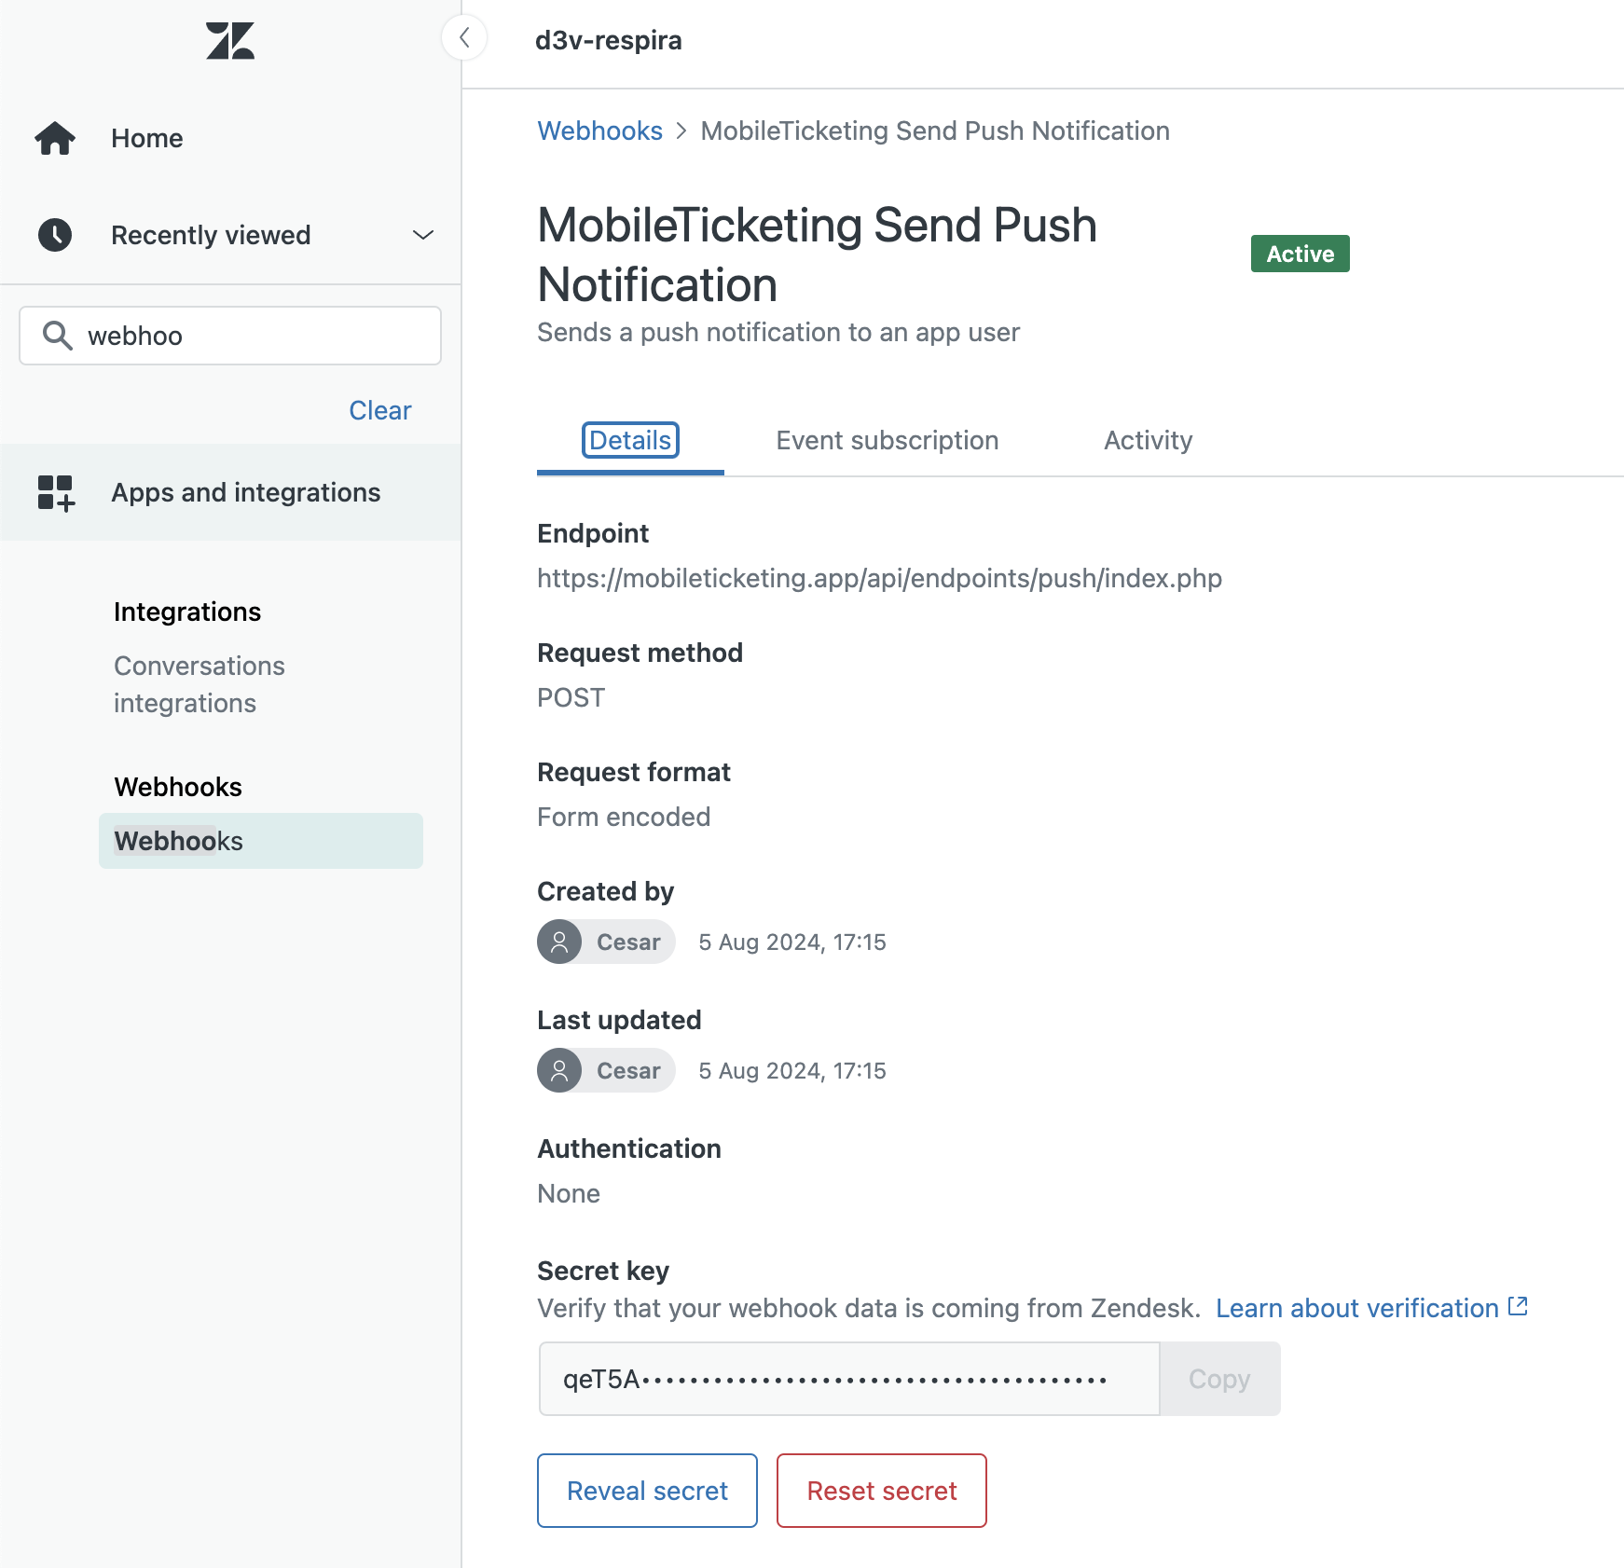Switch to the Event subscription tab
1624x1568 pixels.
pyautogui.click(x=887, y=440)
